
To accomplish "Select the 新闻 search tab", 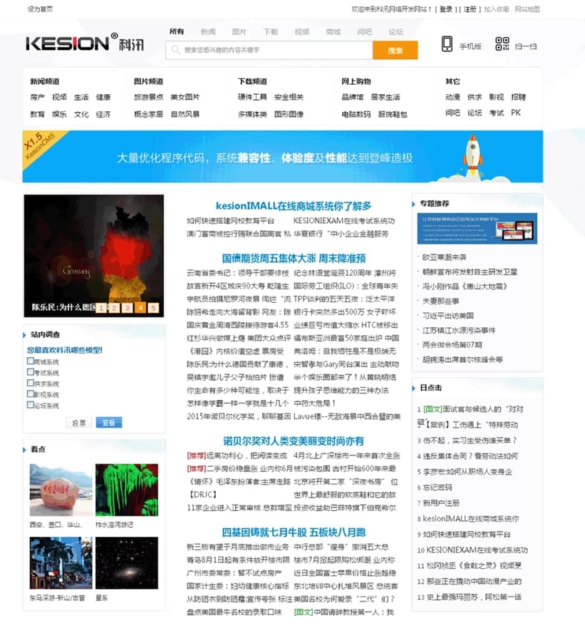I will [208, 31].
